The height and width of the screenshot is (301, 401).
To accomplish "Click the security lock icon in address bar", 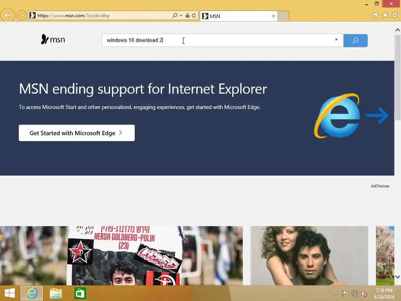I will tap(188, 15).
